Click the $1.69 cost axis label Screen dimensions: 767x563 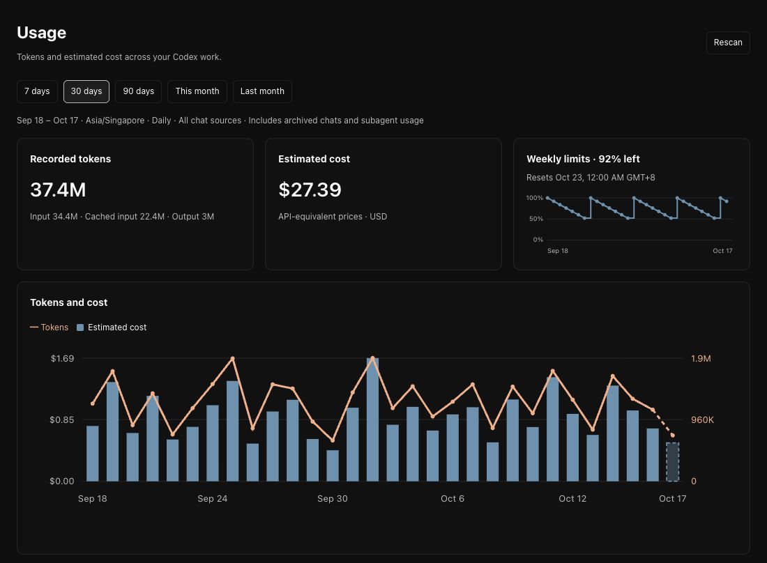[62, 359]
